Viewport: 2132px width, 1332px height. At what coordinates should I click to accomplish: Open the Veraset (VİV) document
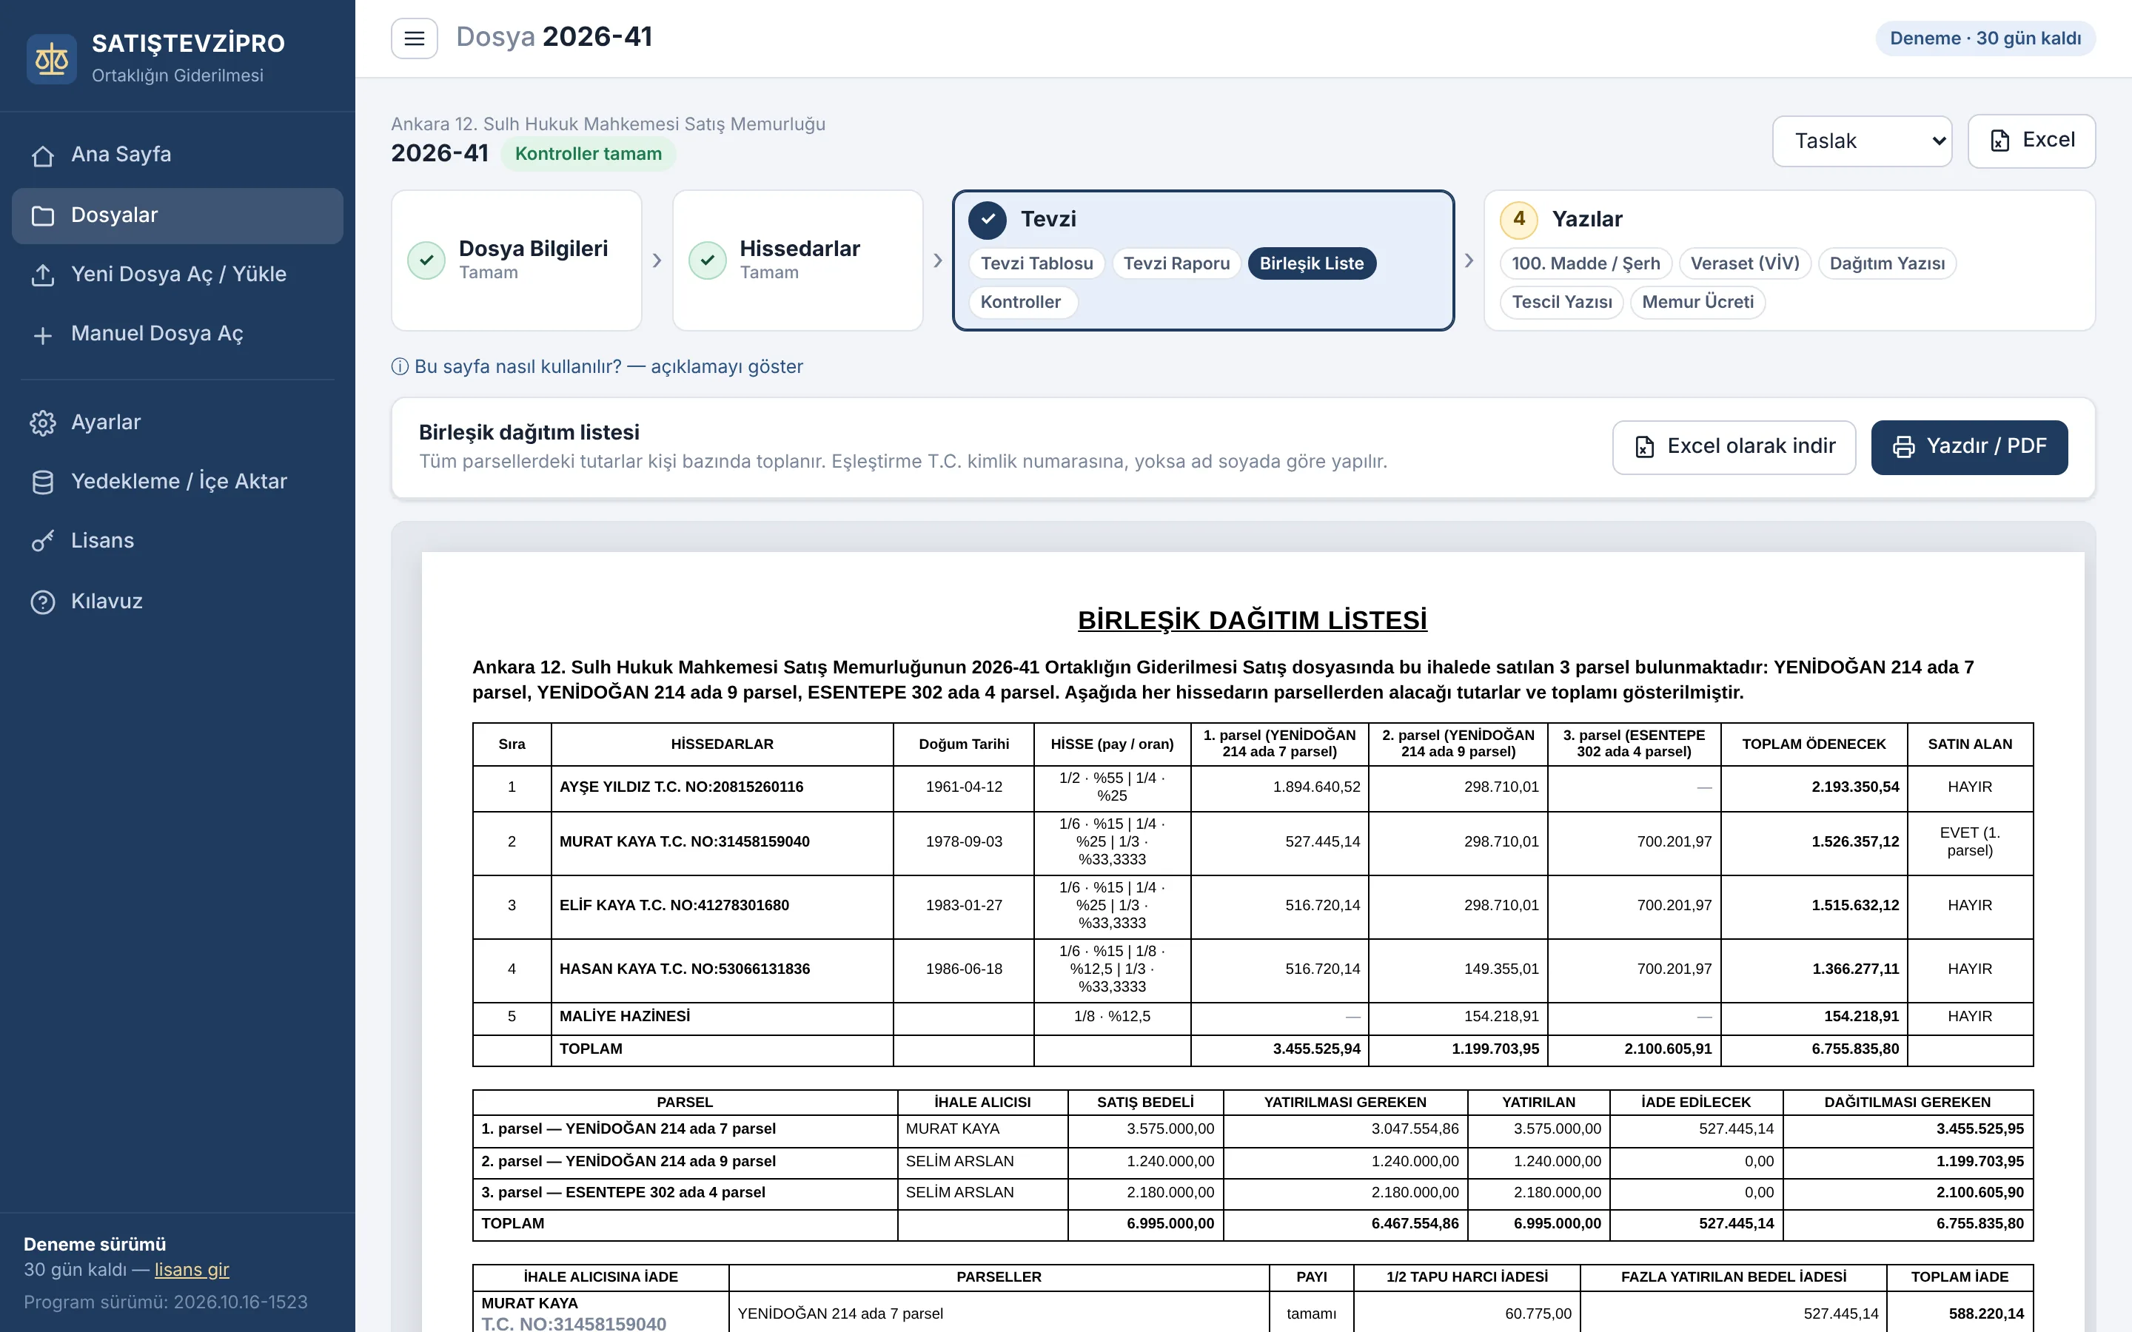click(x=1744, y=263)
